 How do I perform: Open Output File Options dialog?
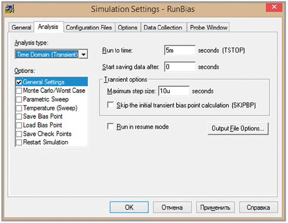click(238, 128)
